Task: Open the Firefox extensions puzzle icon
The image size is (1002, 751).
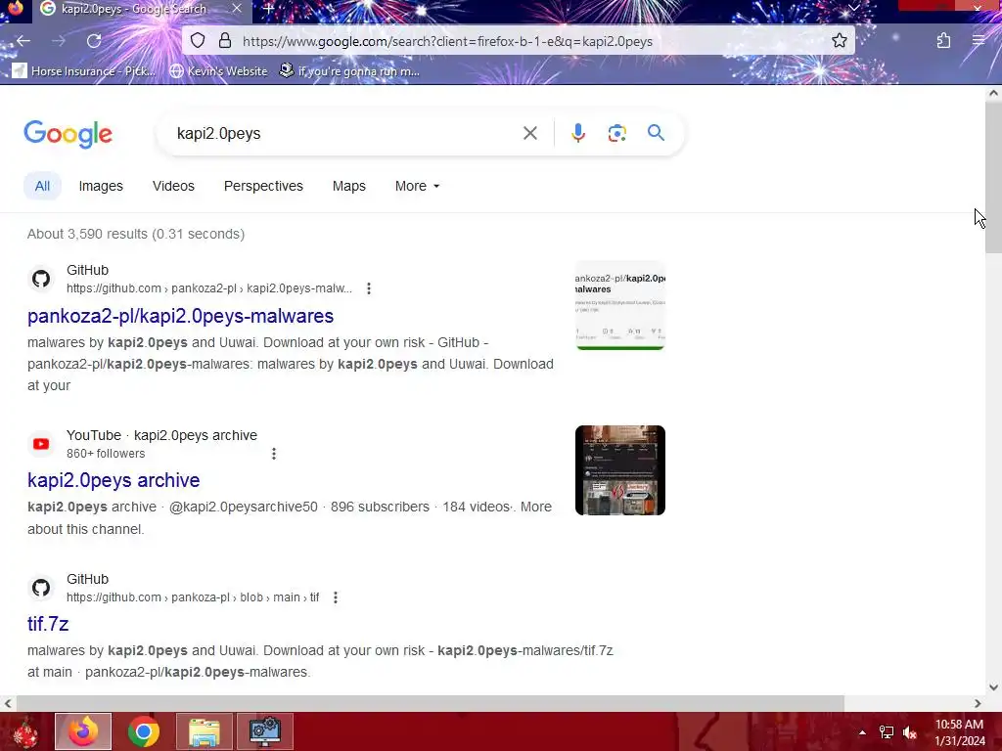Action: tap(944, 41)
